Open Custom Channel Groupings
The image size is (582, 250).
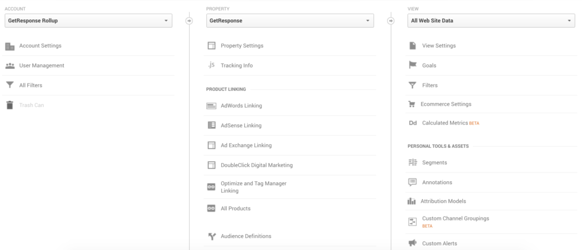point(455,219)
